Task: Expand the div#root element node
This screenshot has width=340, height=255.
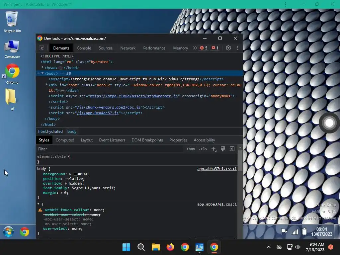Action: pos(46,85)
